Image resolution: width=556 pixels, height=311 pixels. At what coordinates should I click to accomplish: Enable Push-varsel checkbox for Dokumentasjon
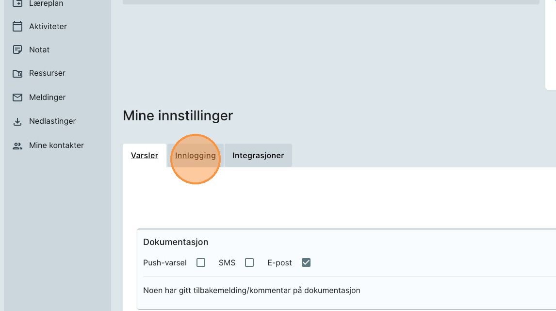201,262
